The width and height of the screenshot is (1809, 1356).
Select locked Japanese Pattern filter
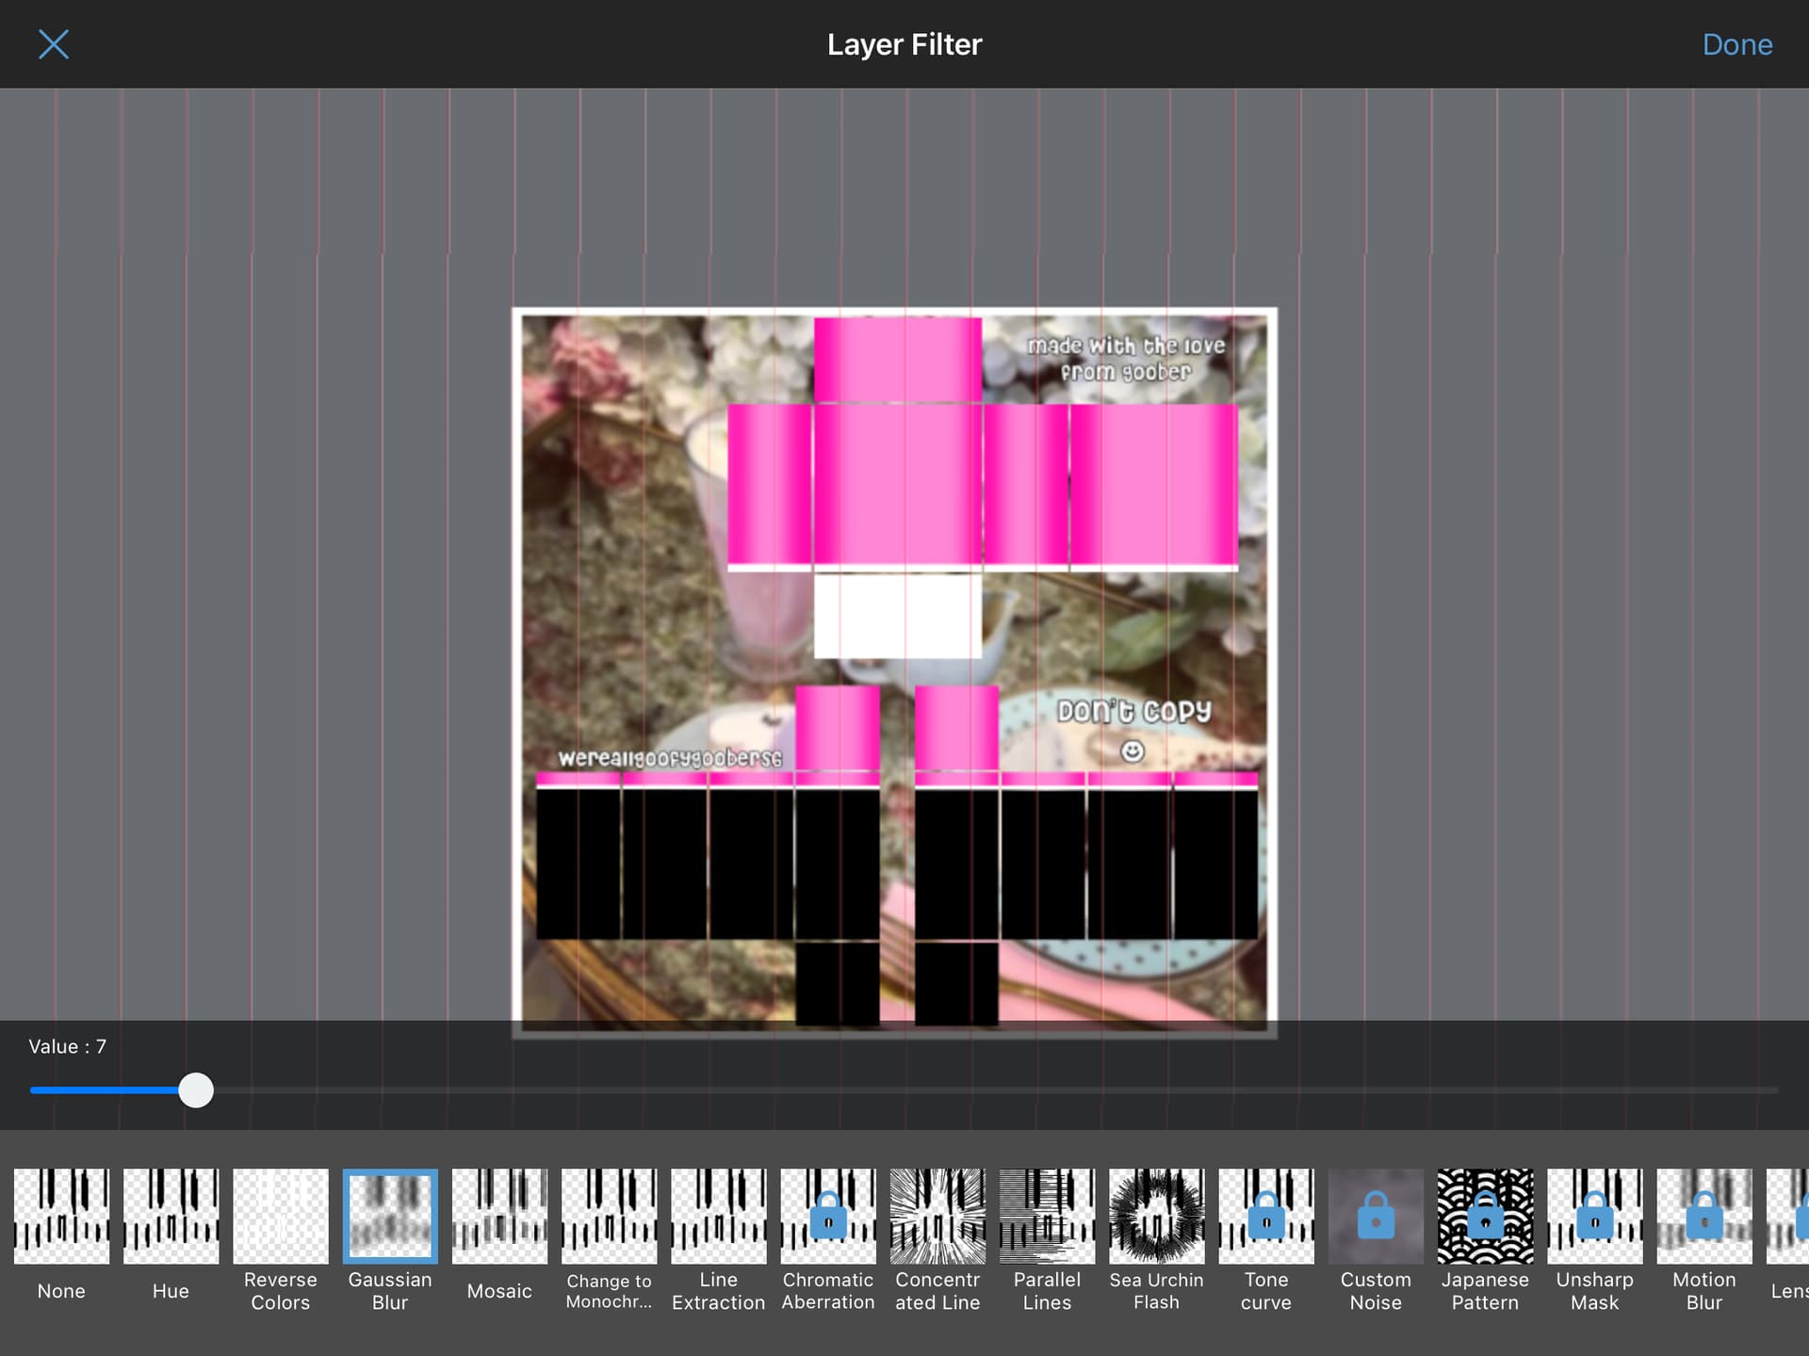tap(1485, 1216)
